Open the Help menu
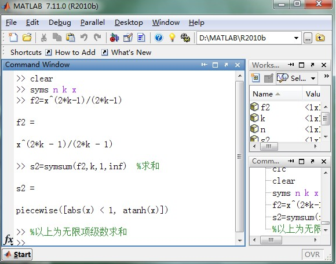The height and width of the screenshot is (264, 336). pyautogui.click(x=196, y=23)
